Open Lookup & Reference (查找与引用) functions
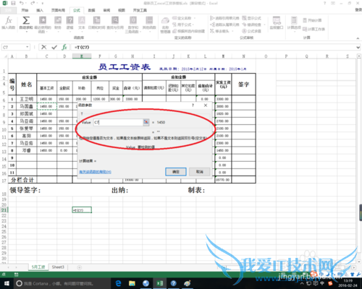Image resolution: width=362 pixels, height=289 pixels. 115,23
